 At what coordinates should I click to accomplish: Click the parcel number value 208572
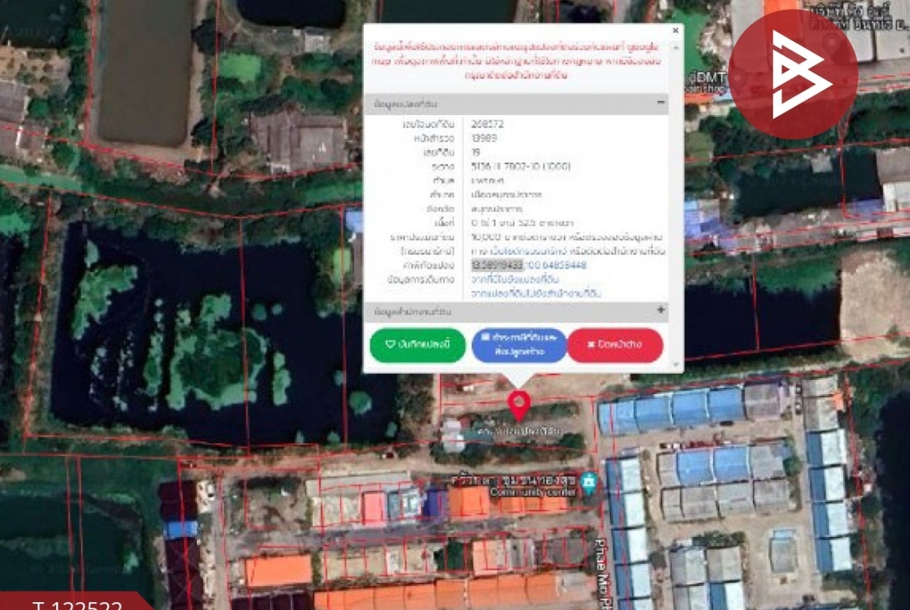(x=488, y=124)
